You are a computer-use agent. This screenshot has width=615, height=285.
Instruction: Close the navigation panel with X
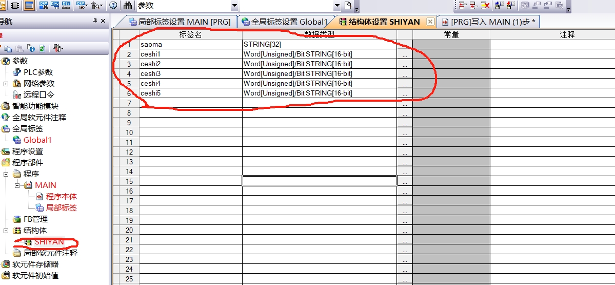[103, 21]
